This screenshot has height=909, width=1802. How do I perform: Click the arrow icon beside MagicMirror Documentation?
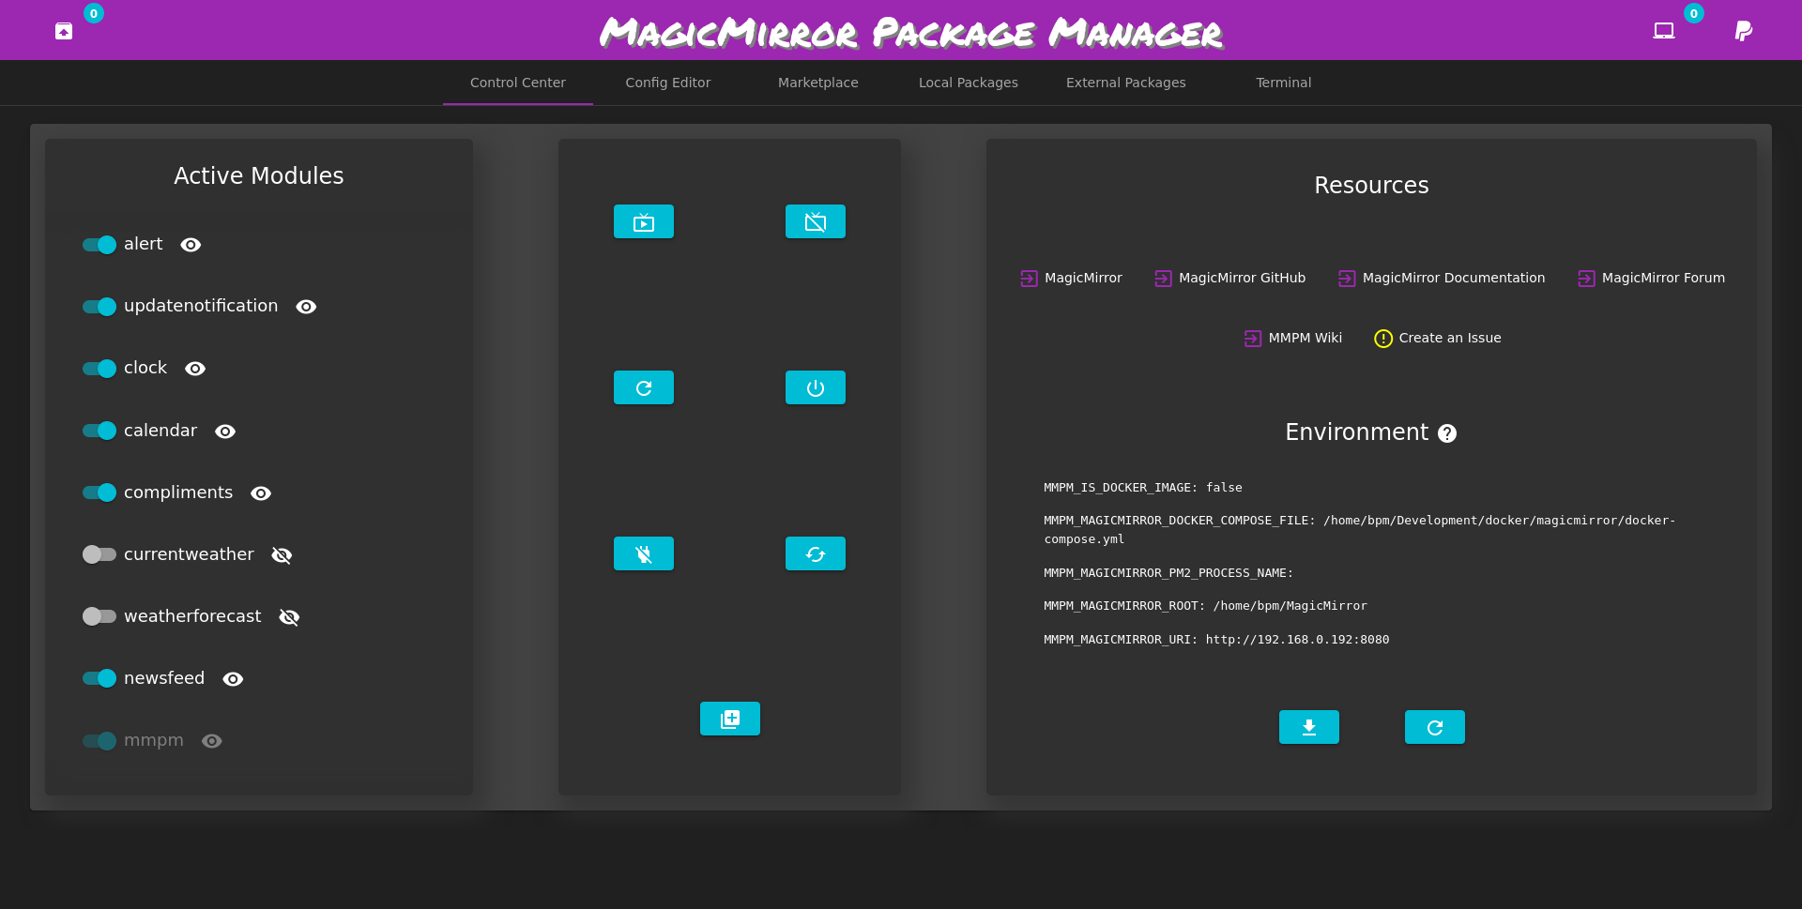[1347, 279]
